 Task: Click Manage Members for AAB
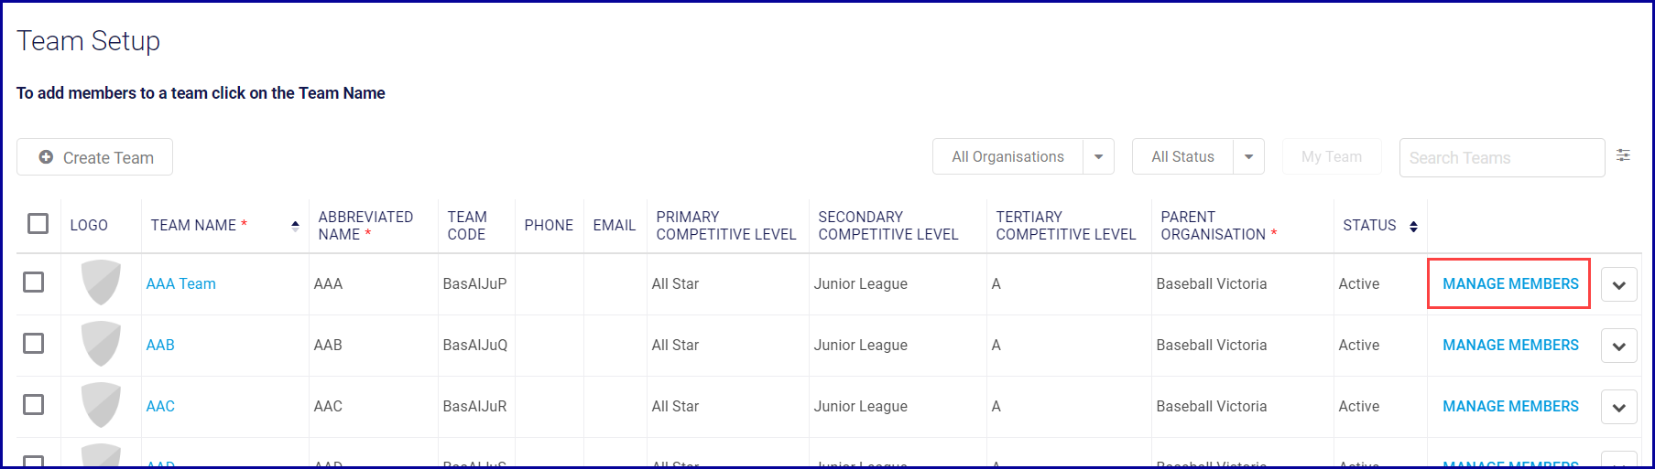point(1510,345)
